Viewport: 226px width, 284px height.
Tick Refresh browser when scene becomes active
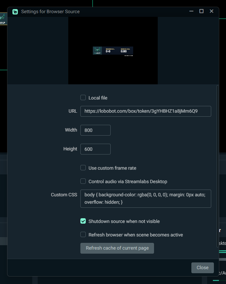pyautogui.click(x=83, y=235)
